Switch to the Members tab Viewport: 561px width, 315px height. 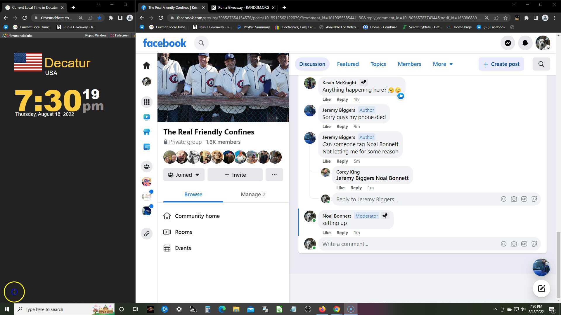409,64
